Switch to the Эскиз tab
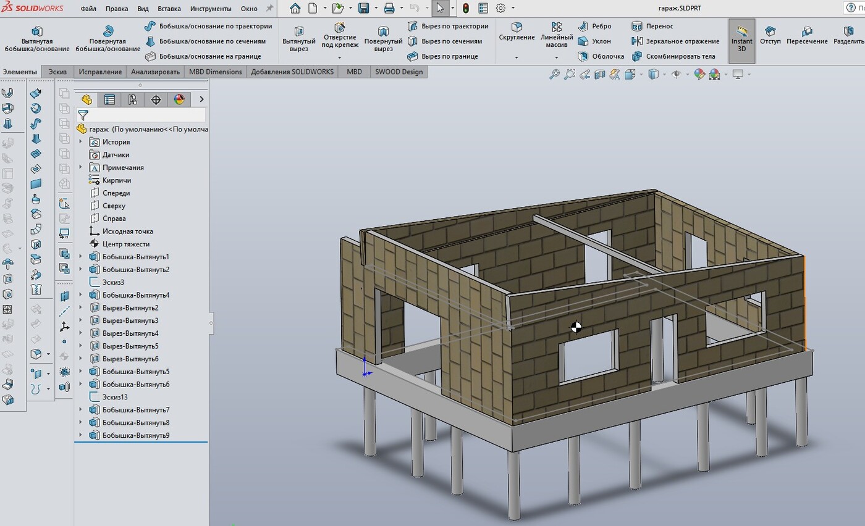The width and height of the screenshot is (865, 526). [57, 72]
